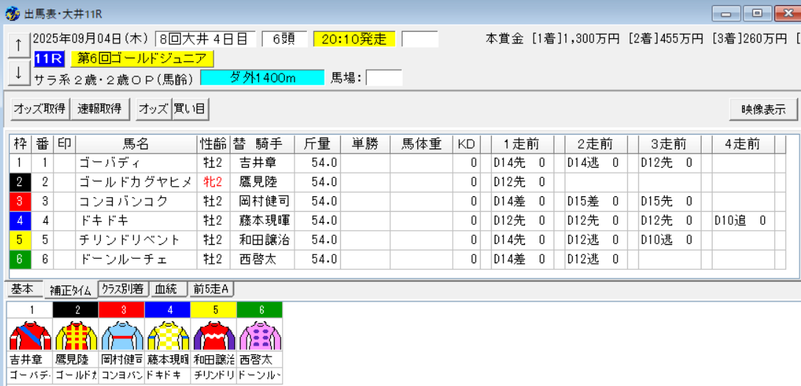Select the 前5走A tab
This screenshot has width=801, height=386.
pos(211,289)
